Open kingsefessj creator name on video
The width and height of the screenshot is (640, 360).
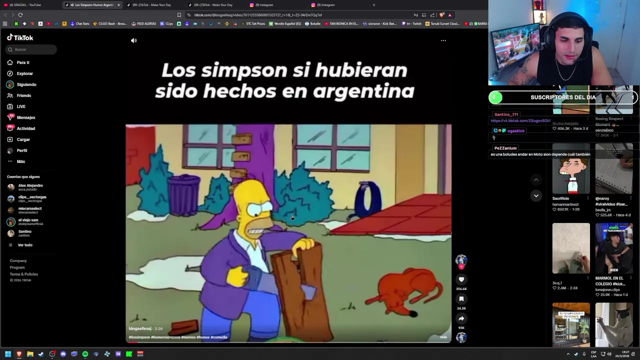140,328
